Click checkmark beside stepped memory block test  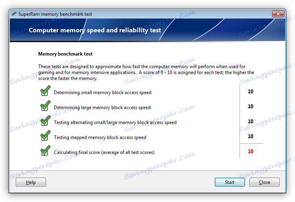[x=45, y=135]
